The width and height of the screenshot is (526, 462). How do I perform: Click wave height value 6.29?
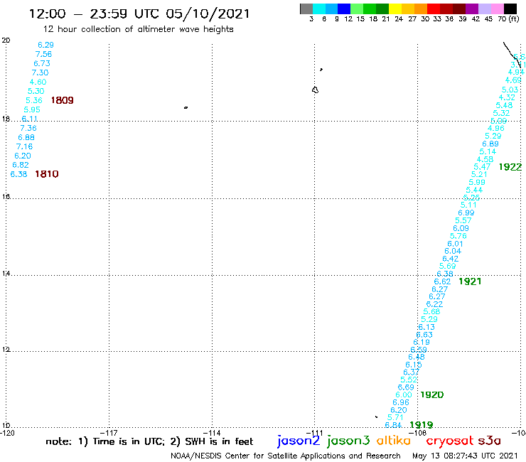coord(45,45)
